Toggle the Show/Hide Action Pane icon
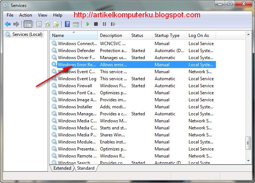The width and height of the screenshot is (255, 183). [76, 24]
